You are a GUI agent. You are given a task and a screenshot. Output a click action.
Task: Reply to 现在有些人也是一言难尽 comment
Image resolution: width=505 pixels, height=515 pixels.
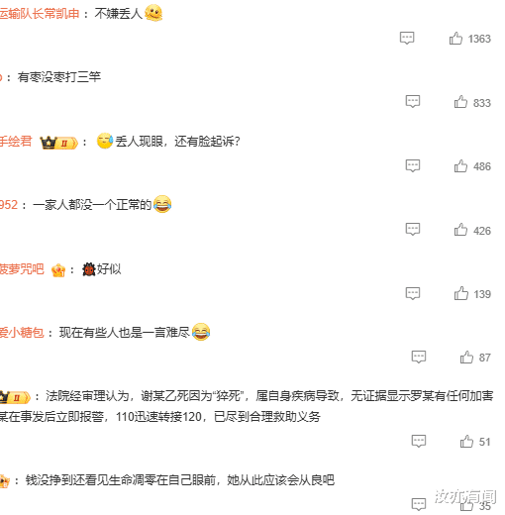point(419,358)
